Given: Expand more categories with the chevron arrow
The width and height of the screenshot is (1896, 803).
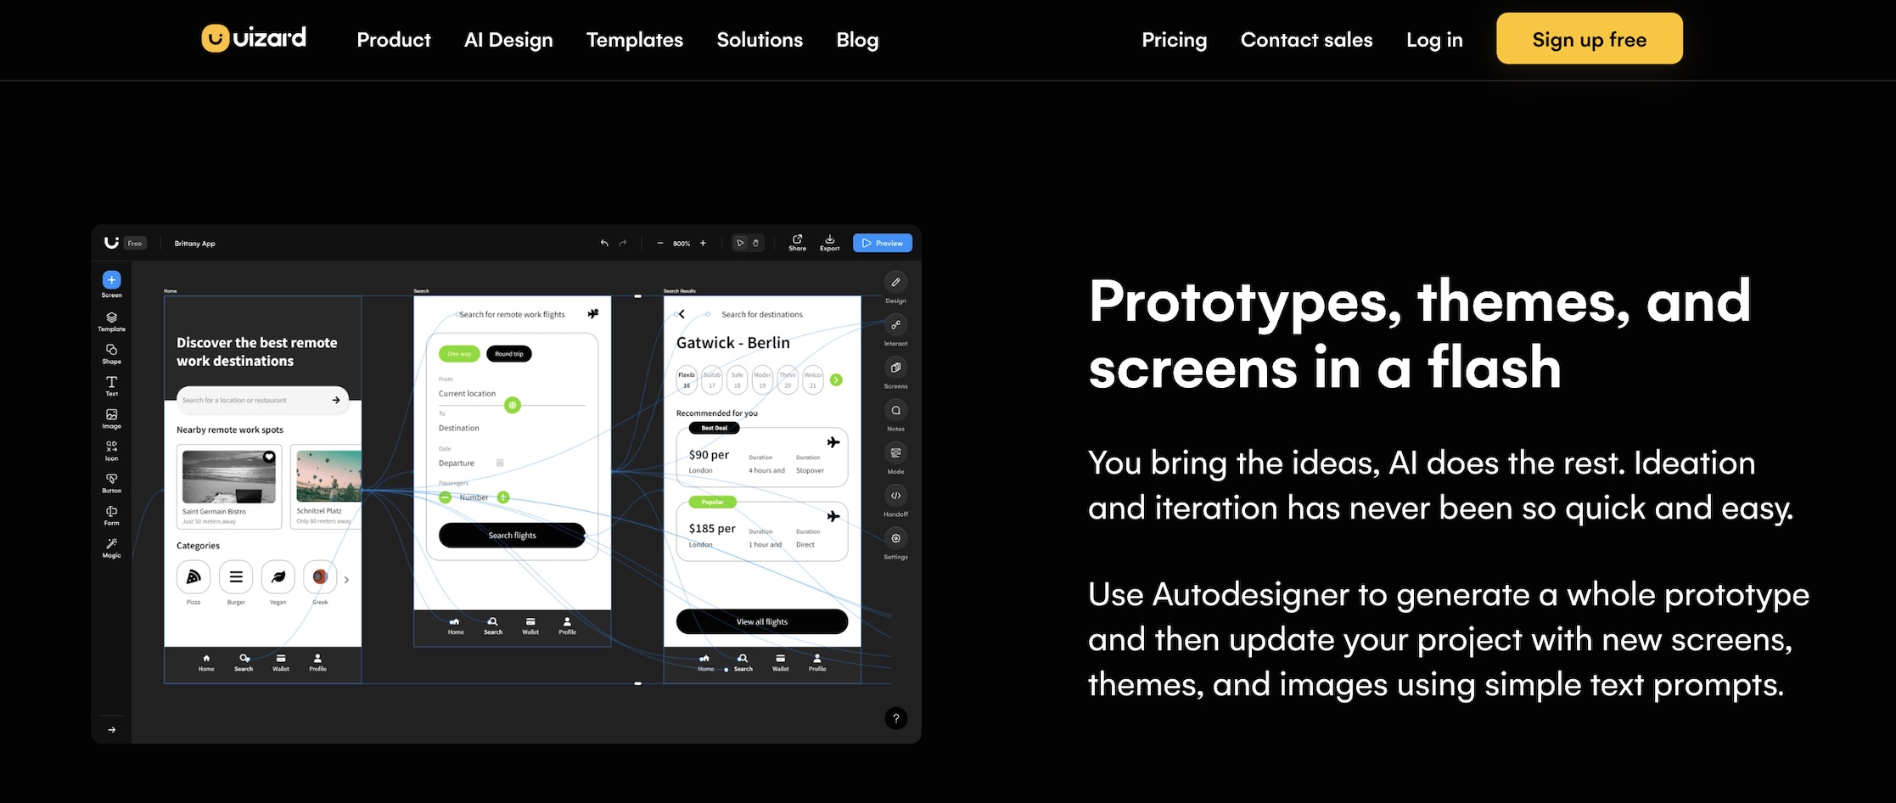Looking at the screenshot, I should point(346,580).
